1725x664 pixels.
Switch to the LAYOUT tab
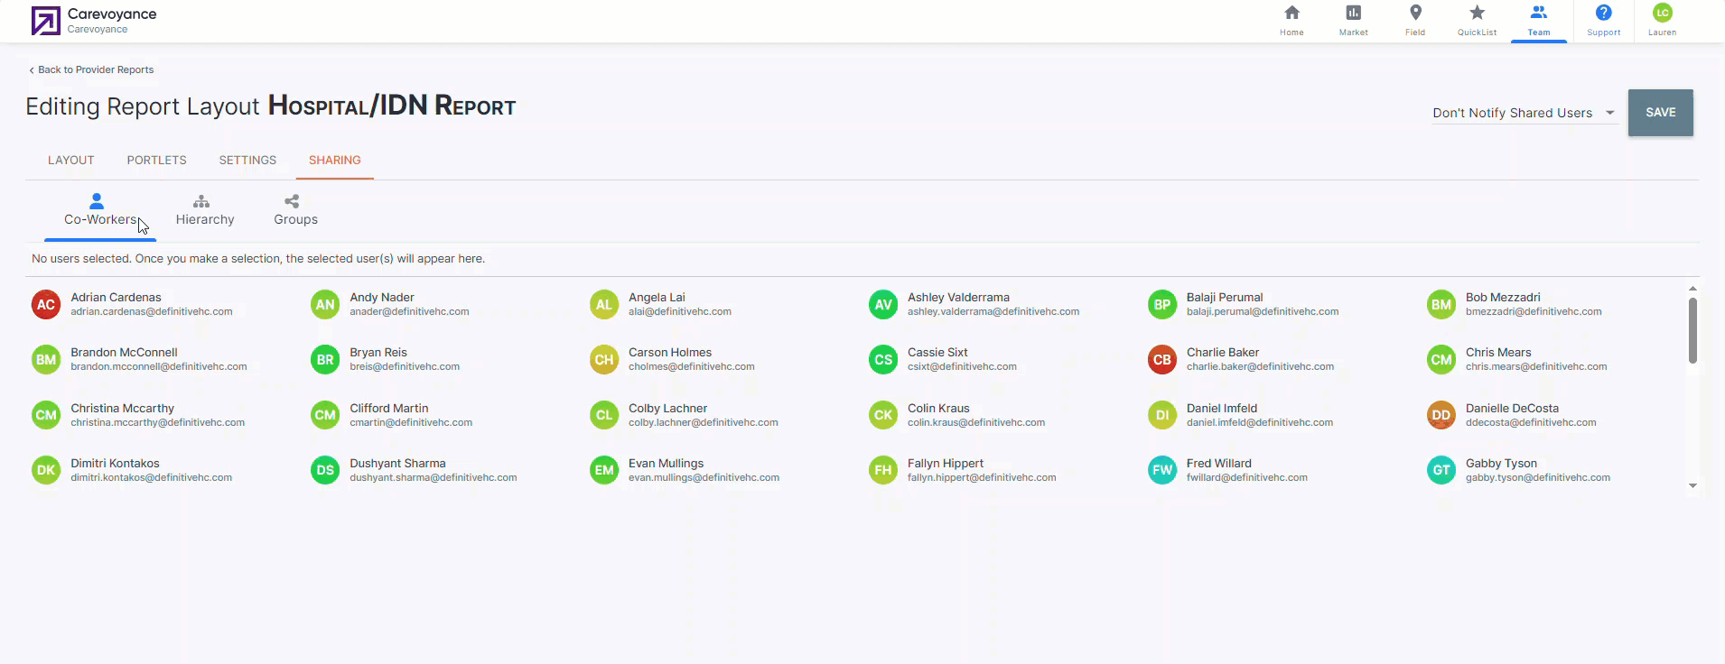[x=71, y=160]
